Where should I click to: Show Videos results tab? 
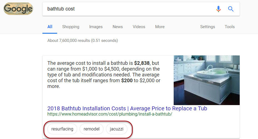[139, 27]
